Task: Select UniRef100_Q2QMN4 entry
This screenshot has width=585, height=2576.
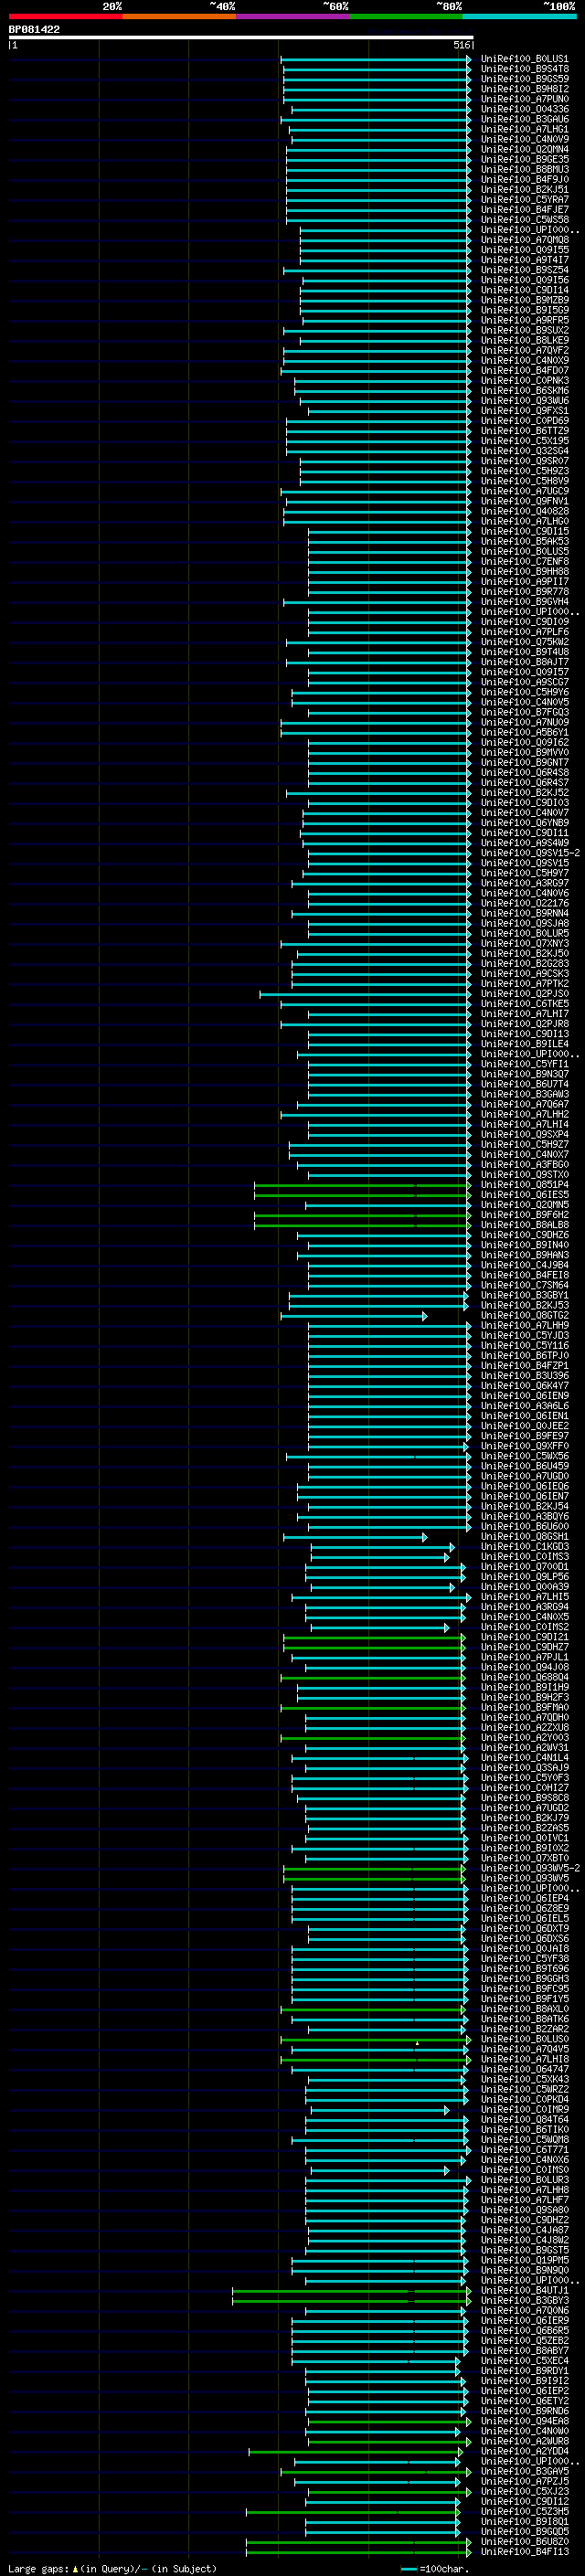Action: pyautogui.click(x=524, y=149)
